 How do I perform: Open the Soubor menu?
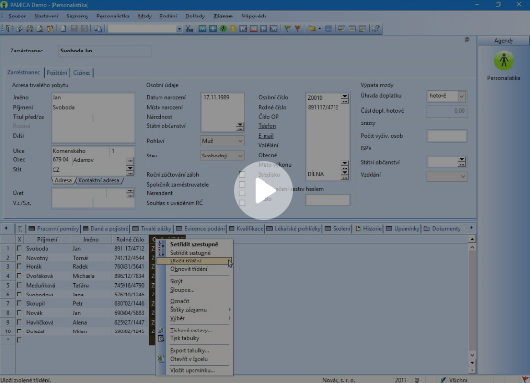(x=17, y=16)
